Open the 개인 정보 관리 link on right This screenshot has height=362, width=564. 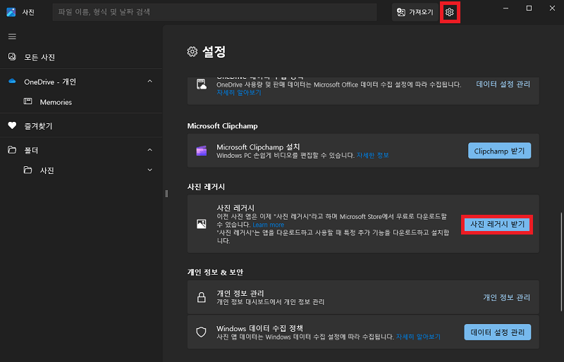pyautogui.click(x=506, y=297)
